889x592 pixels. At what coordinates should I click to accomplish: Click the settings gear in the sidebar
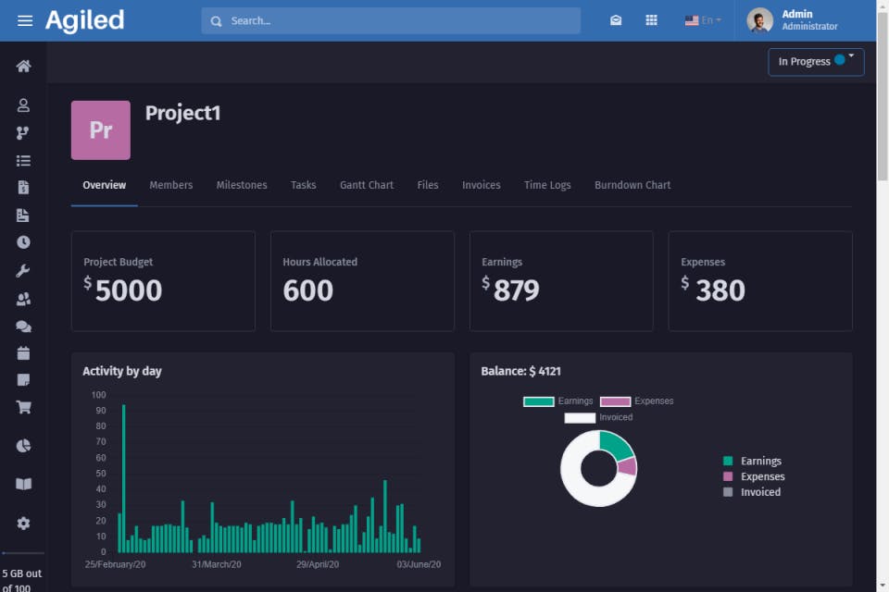click(23, 524)
